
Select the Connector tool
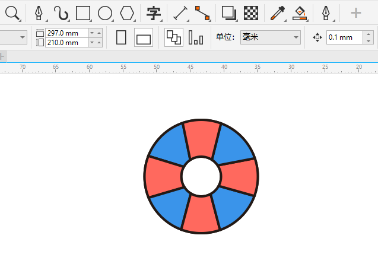click(x=202, y=13)
